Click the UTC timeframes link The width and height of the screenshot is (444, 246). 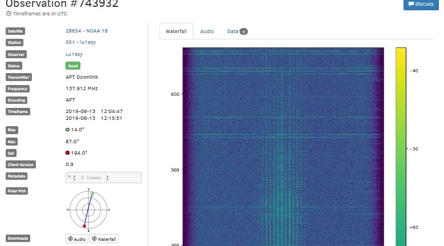(62, 13)
